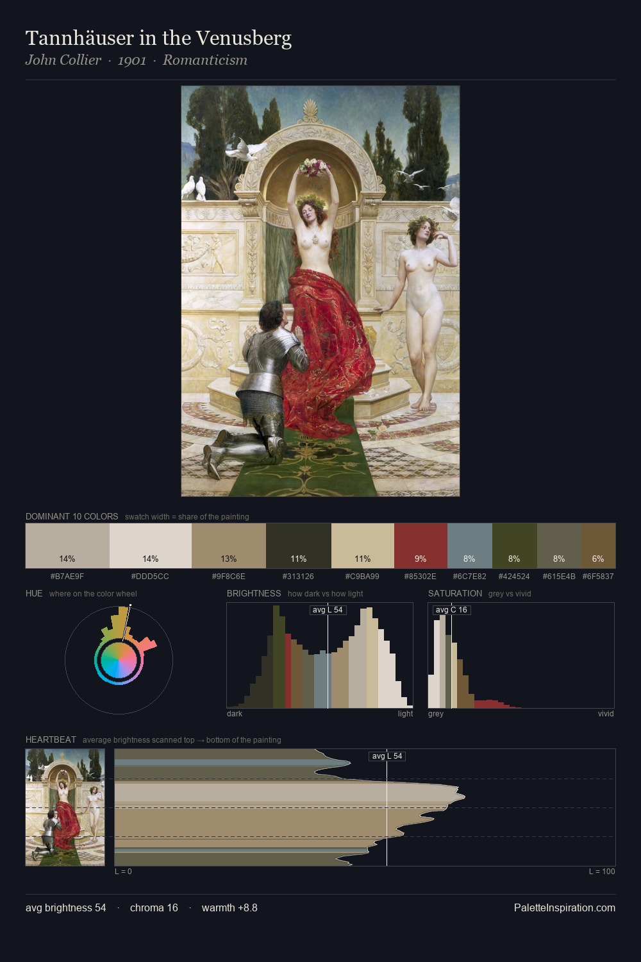
Task: Click the 'vivid' saturation axis label
Action: (606, 714)
